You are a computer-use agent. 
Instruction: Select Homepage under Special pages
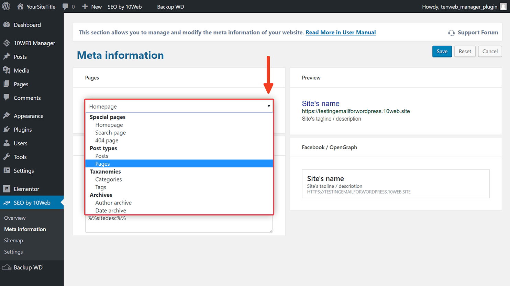coord(179,125)
